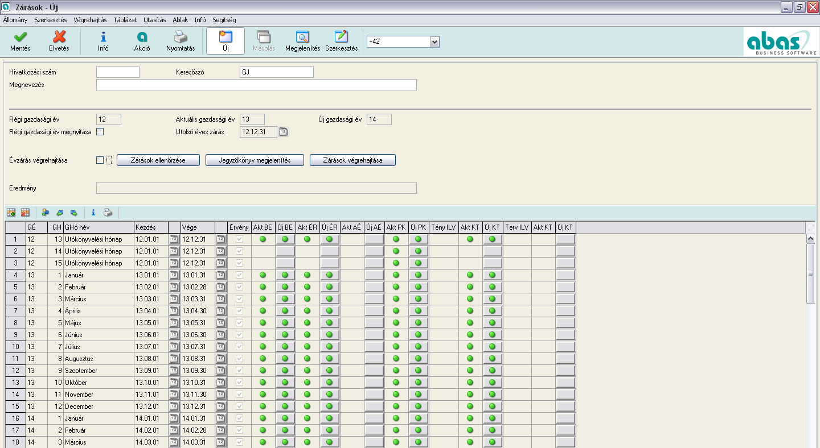Open calendar next to Utolsó éves zárás
This screenshot has width=820, height=448.
click(284, 132)
